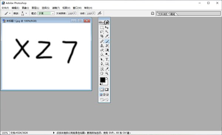Open the brush preset picker arrow
This screenshot has width=222, height=135.
(x=26, y=13)
